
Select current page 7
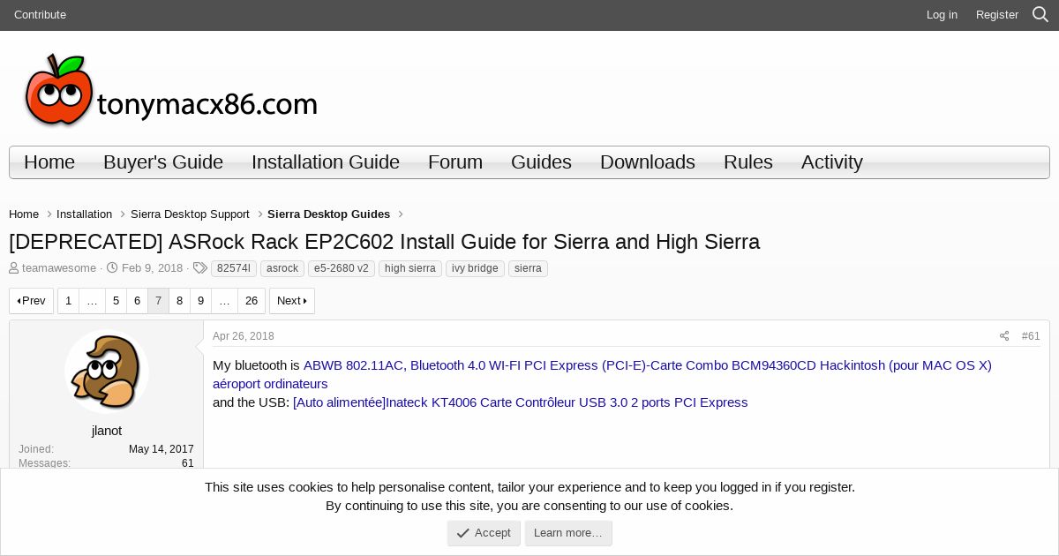click(x=158, y=301)
